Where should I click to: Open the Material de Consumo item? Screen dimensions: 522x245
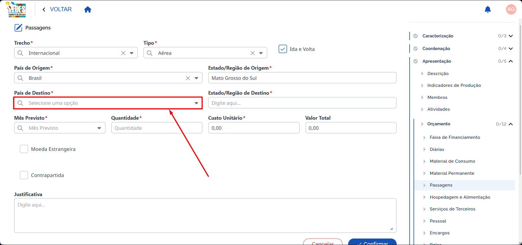tap(452, 161)
